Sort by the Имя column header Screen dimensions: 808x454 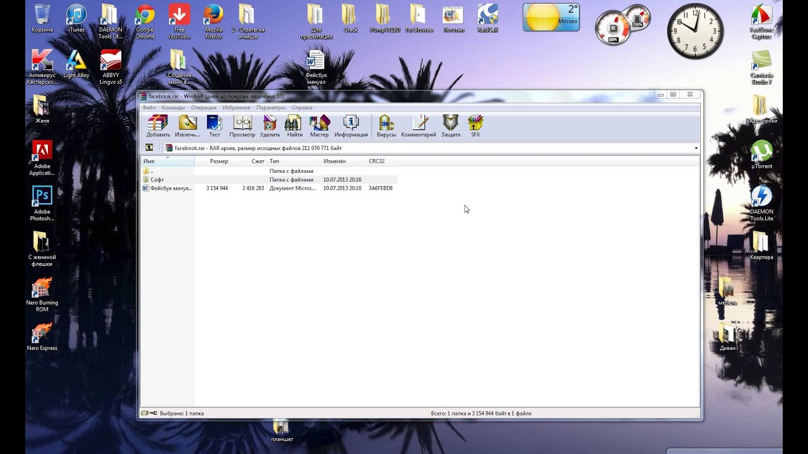[x=167, y=161]
